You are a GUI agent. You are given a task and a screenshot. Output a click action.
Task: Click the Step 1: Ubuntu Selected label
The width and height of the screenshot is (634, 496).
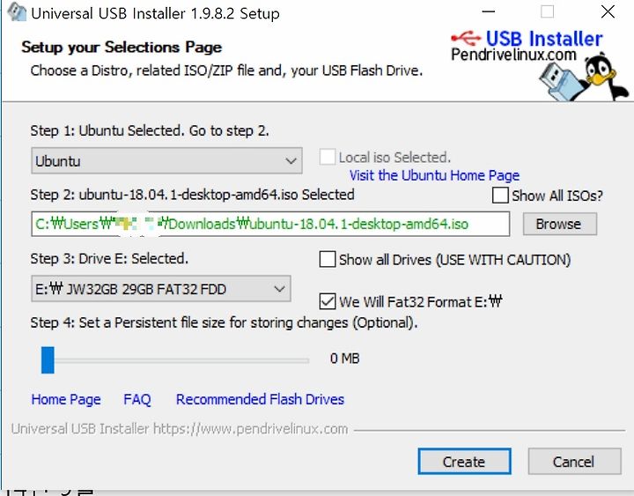[x=150, y=130]
